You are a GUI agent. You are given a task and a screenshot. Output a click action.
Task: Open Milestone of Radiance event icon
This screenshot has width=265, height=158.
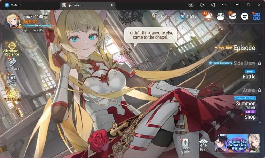12,49
